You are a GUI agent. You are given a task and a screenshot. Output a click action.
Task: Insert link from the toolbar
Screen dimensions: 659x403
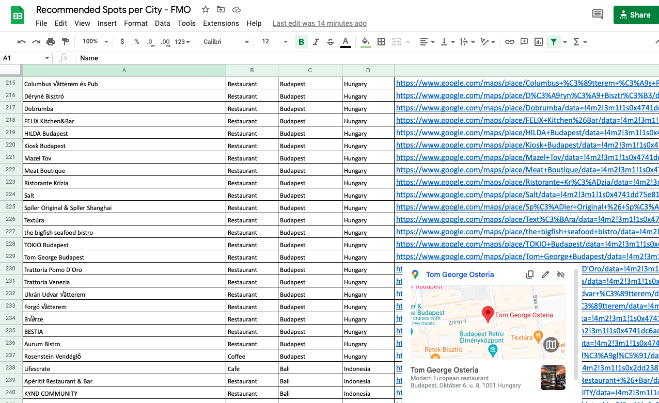pyautogui.click(x=510, y=42)
